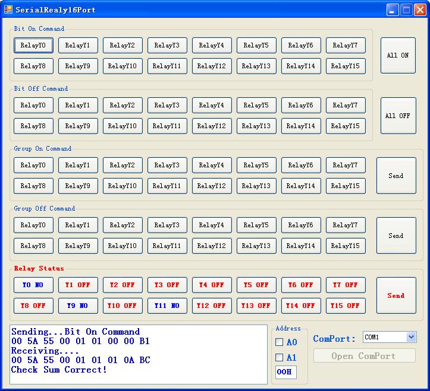Click the Y7 OFF status indicator
Image resolution: width=430 pixels, height=391 pixels.
(346, 285)
